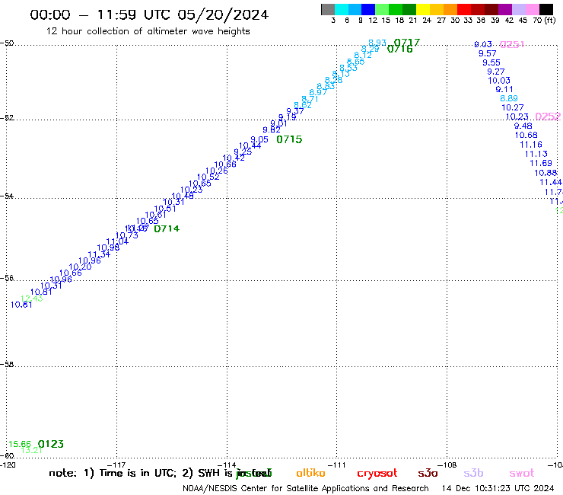
Task: Click the light green wave height value '13.21'
Action: [32, 450]
